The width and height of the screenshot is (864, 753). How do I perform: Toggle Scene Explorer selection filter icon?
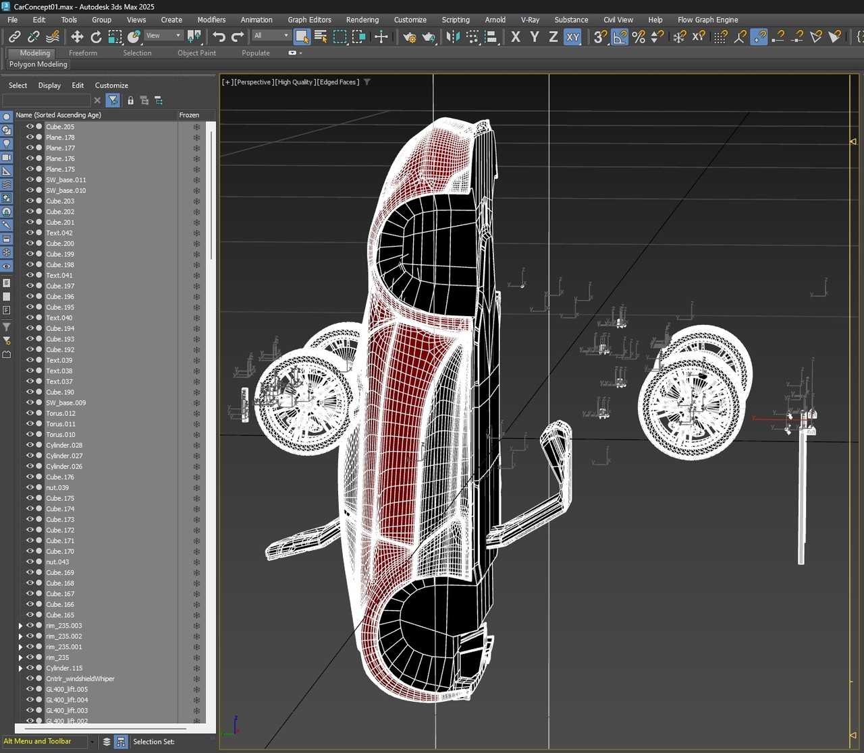click(x=113, y=100)
